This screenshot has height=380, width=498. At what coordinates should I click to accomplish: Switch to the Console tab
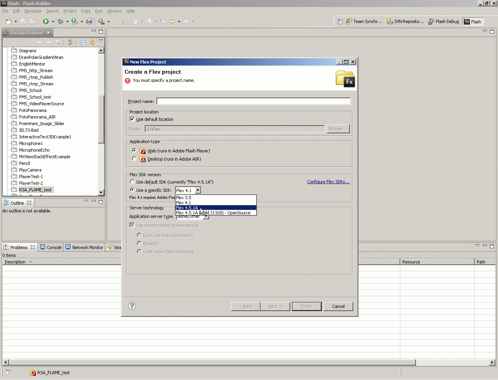pyautogui.click(x=51, y=247)
